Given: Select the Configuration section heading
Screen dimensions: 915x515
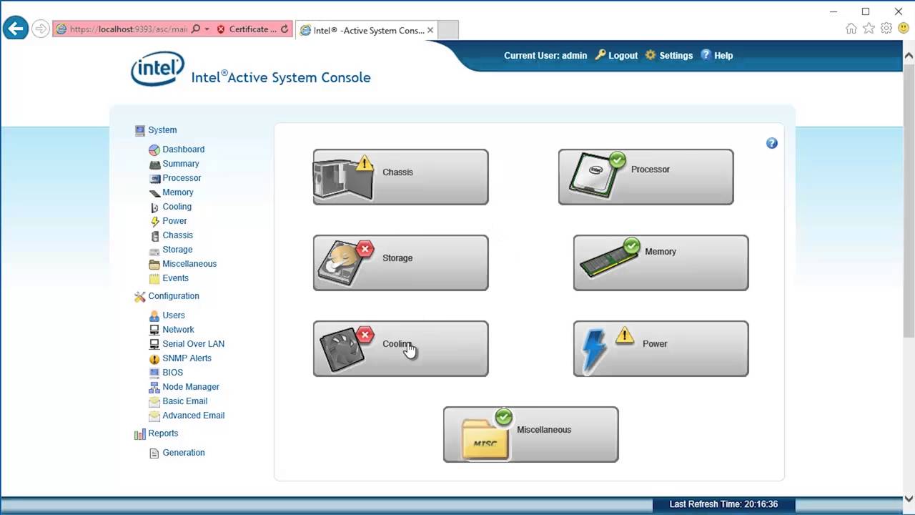Looking at the screenshot, I should coord(174,296).
